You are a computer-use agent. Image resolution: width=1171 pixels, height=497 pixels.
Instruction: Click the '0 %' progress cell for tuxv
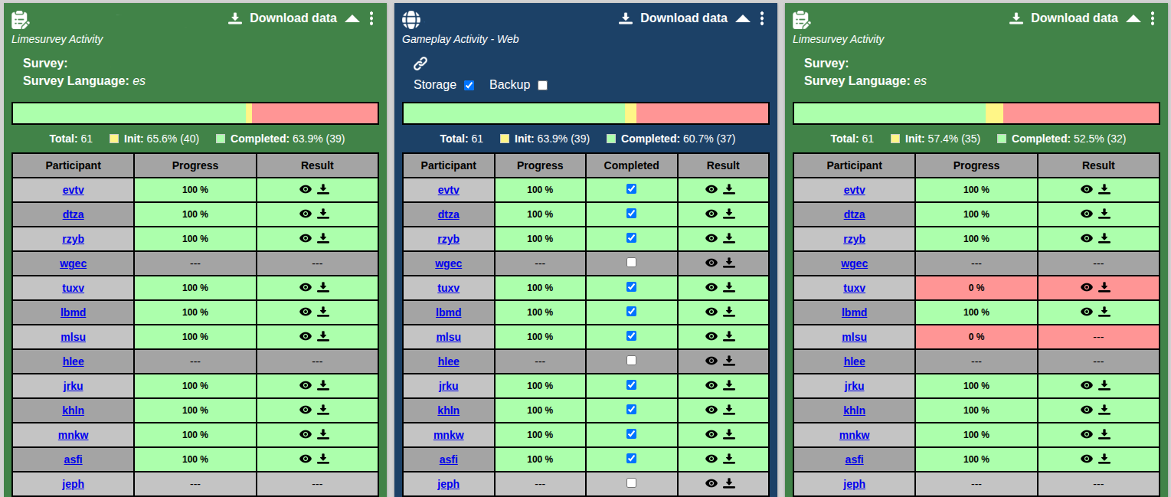(976, 288)
